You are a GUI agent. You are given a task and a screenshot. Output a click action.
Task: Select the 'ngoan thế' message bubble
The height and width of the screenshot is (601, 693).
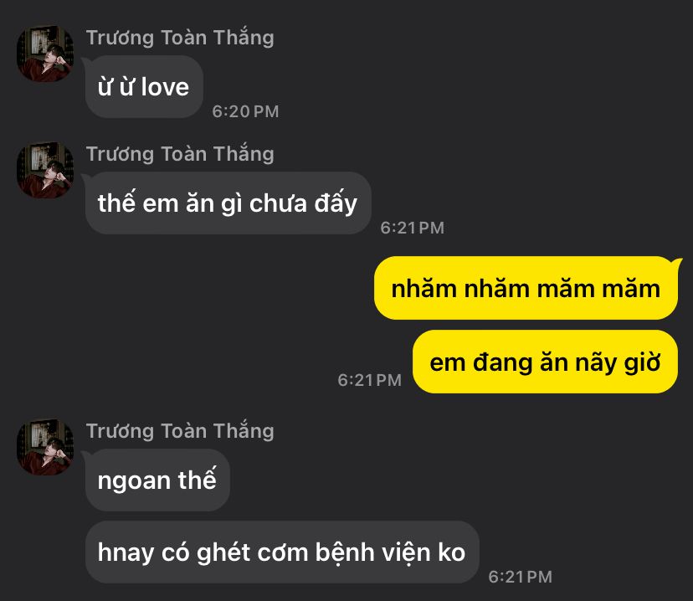tap(157, 480)
